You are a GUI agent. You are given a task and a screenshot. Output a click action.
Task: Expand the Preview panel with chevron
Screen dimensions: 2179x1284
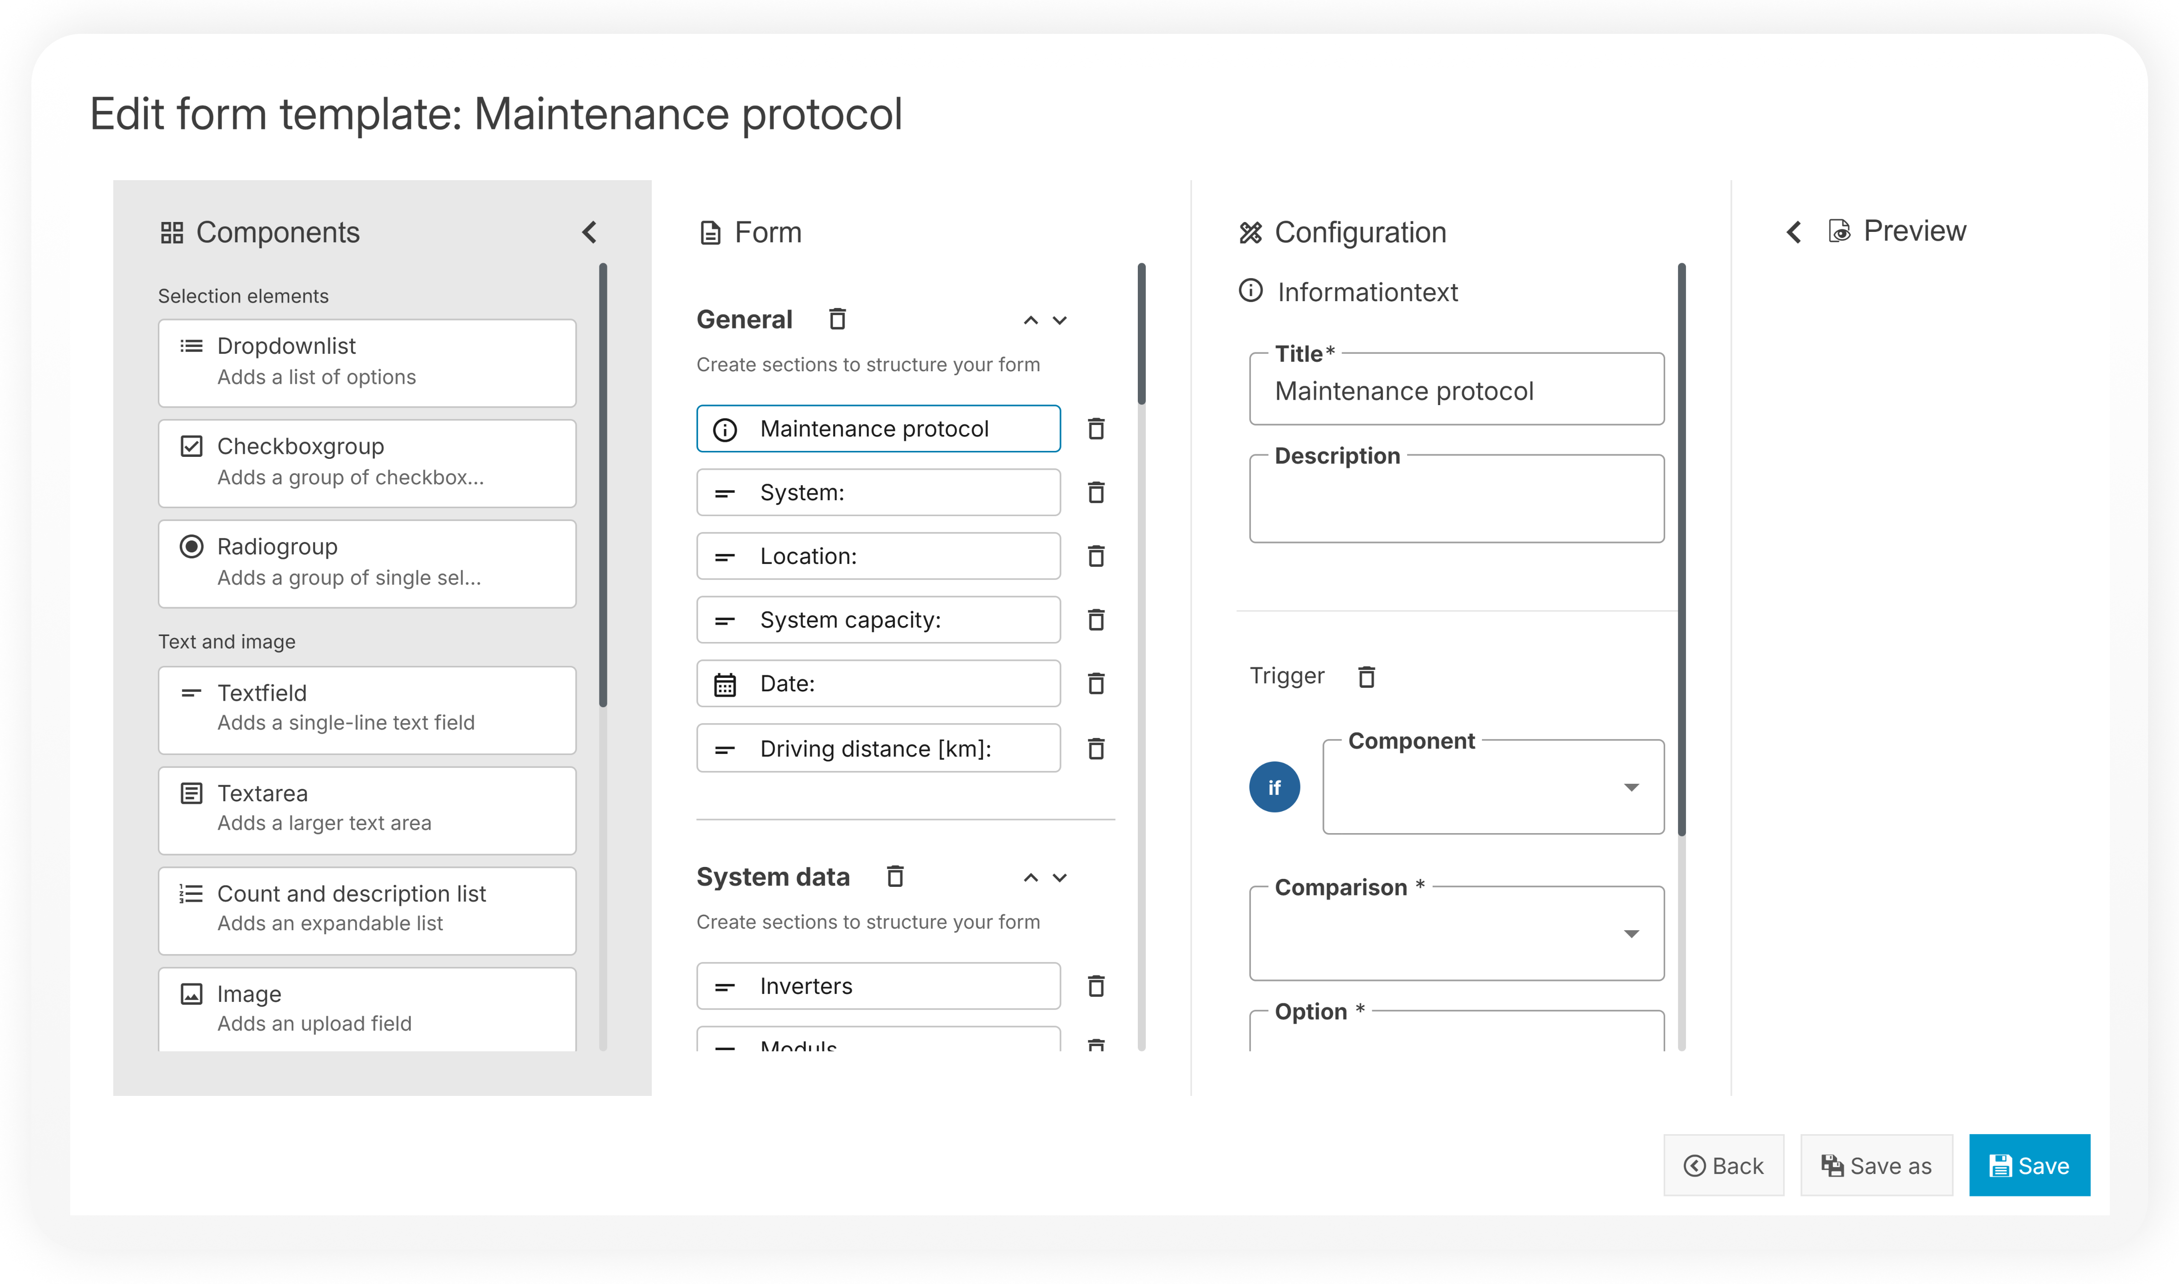click(x=1794, y=232)
